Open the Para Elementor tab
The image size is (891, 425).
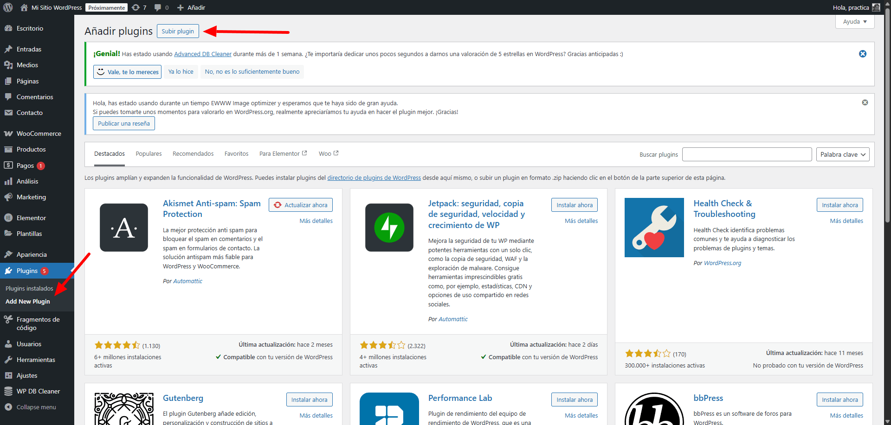[x=283, y=154]
